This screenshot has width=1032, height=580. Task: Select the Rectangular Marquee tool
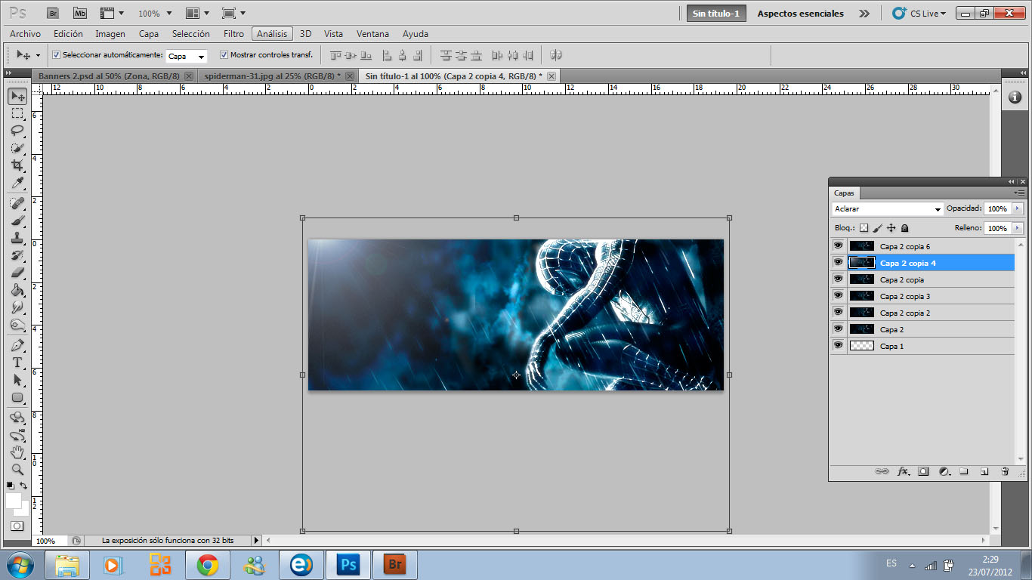coord(17,113)
